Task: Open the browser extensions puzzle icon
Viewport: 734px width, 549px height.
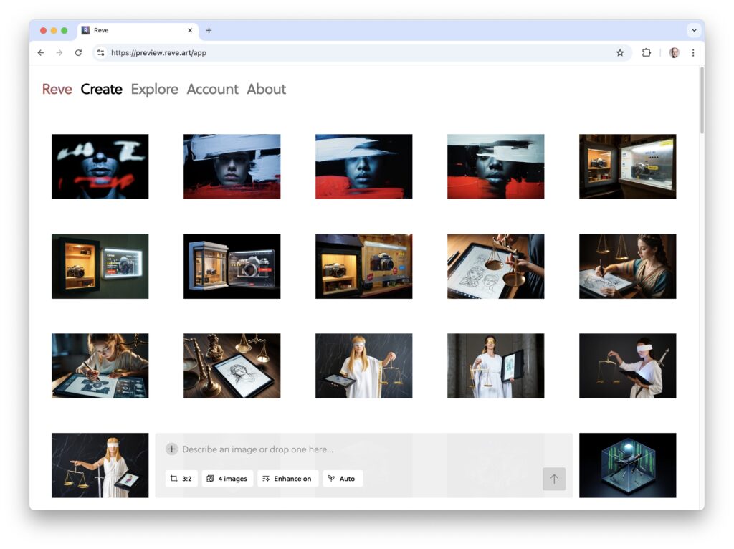Action: pos(647,52)
